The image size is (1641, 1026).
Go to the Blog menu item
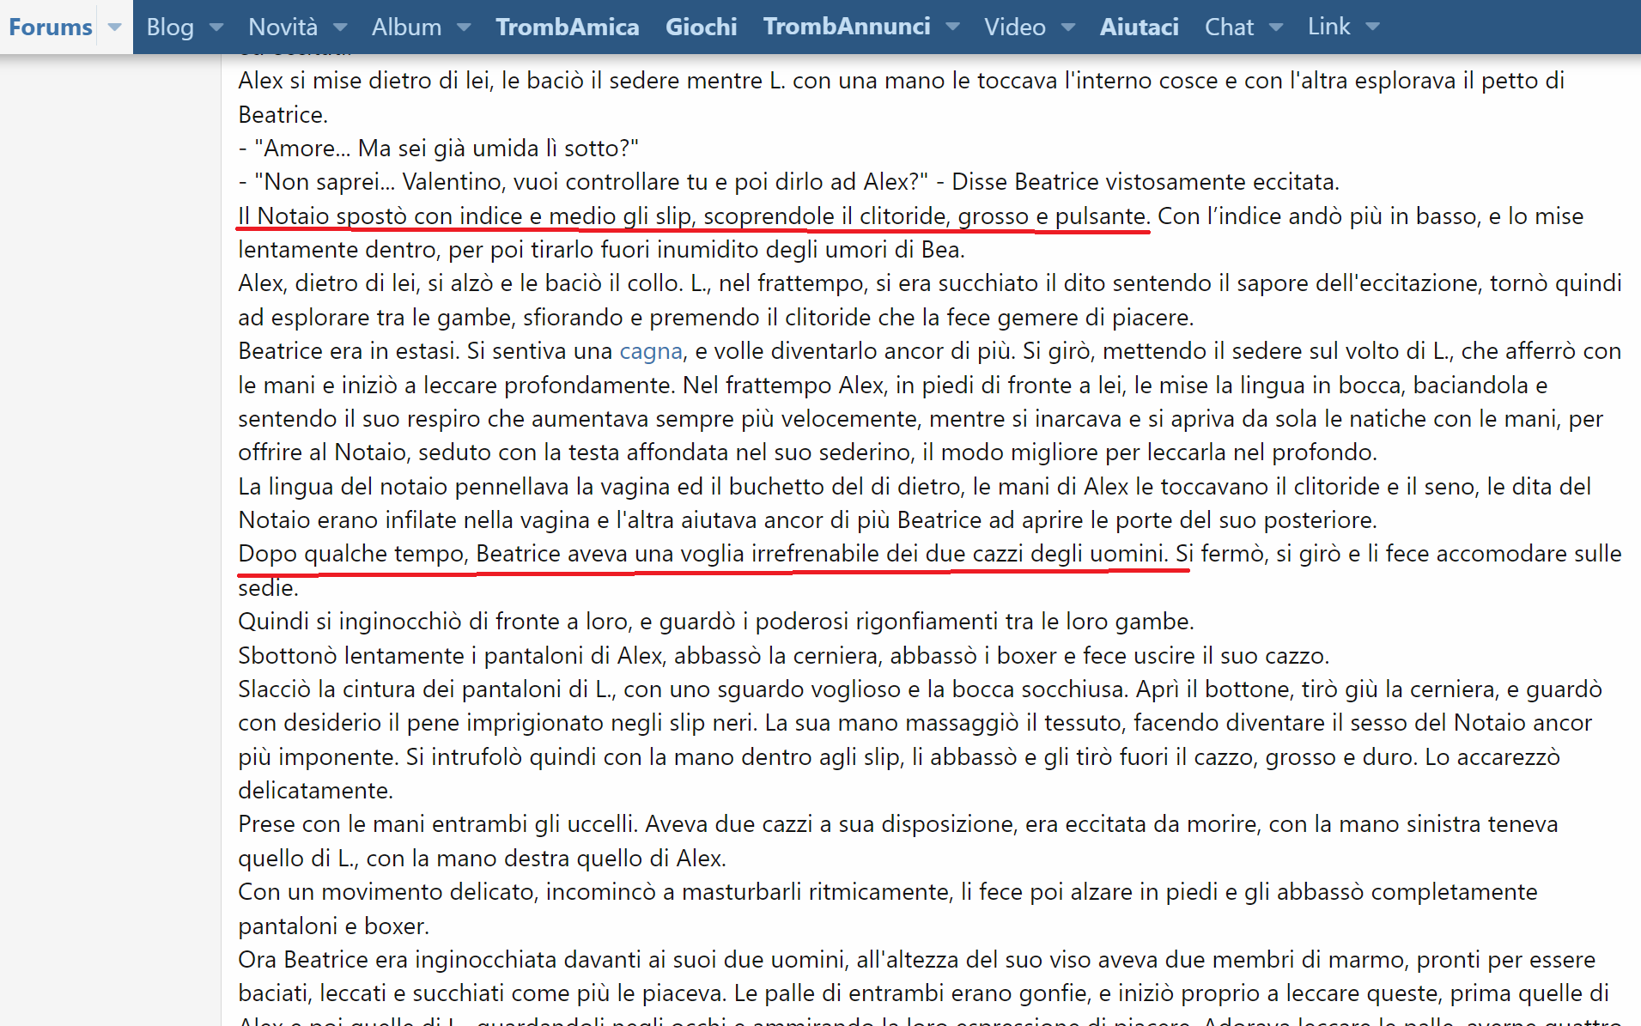(170, 27)
